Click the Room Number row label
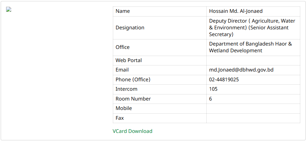 [x=133, y=99]
